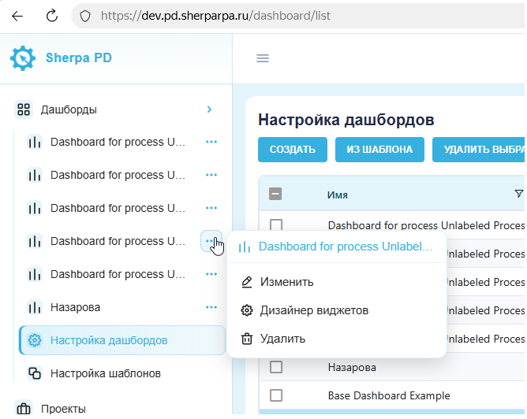This screenshot has width=527, height=419.
Task: Open the three-dots menu next to Назарова
Action: (x=211, y=307)
